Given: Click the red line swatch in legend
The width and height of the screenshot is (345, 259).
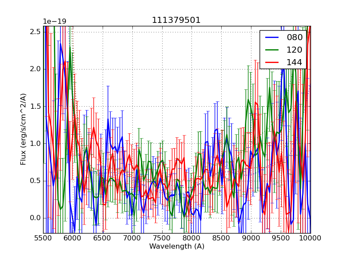Looking at the screenshot, I should coord(272,62).
